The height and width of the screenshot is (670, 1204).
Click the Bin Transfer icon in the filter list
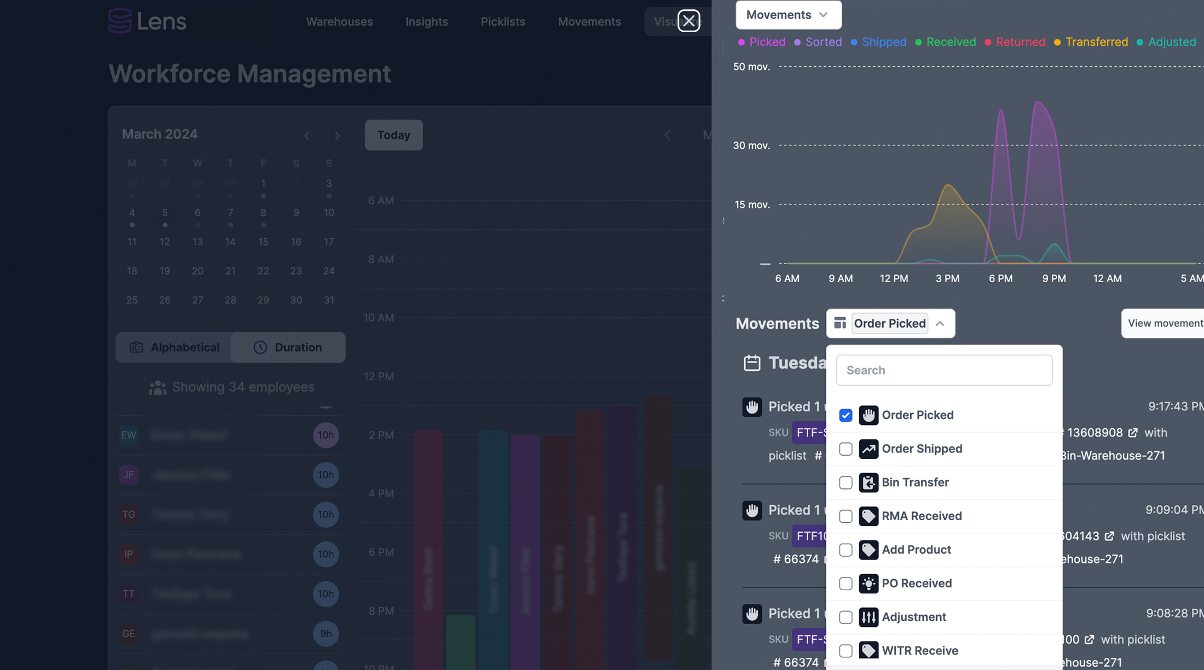coord(869,482)
